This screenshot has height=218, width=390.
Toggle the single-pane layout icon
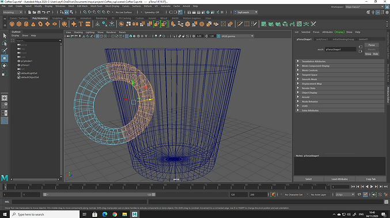pos(5,98)
